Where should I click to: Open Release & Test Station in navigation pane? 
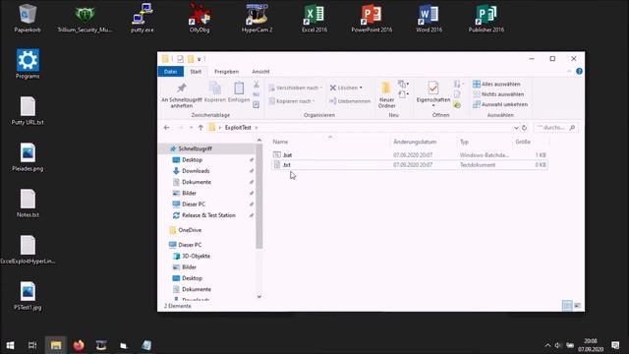[208, 215]
